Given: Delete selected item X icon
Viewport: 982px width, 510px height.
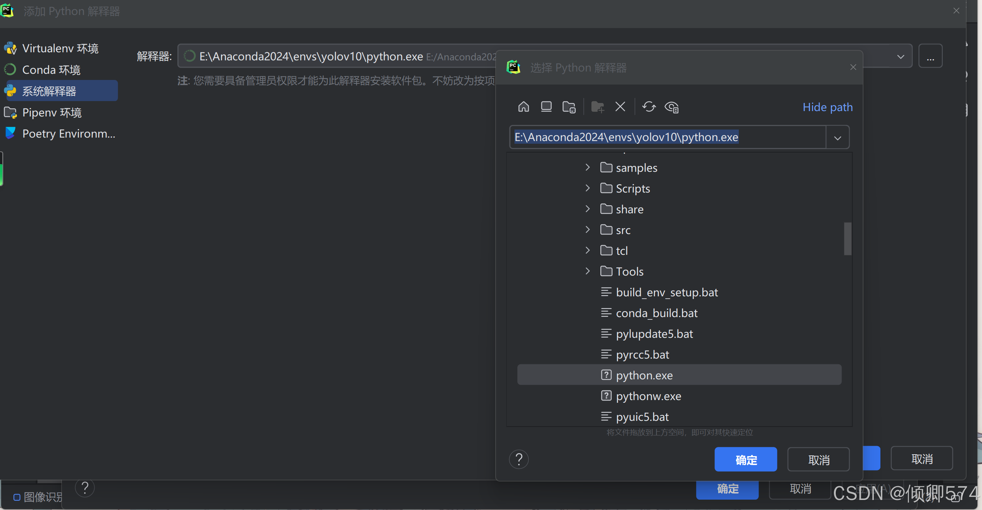Looking at the screenshot, I should [x=620, y=106].
